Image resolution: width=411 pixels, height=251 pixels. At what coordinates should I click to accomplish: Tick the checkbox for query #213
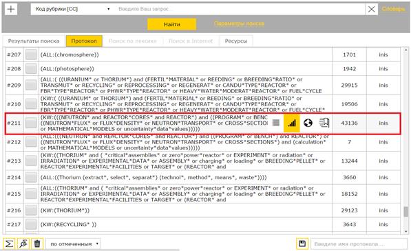(31, 161)
